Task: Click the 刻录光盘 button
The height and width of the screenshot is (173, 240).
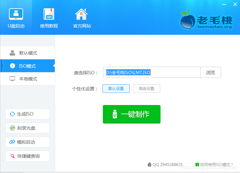Action: 28,128
